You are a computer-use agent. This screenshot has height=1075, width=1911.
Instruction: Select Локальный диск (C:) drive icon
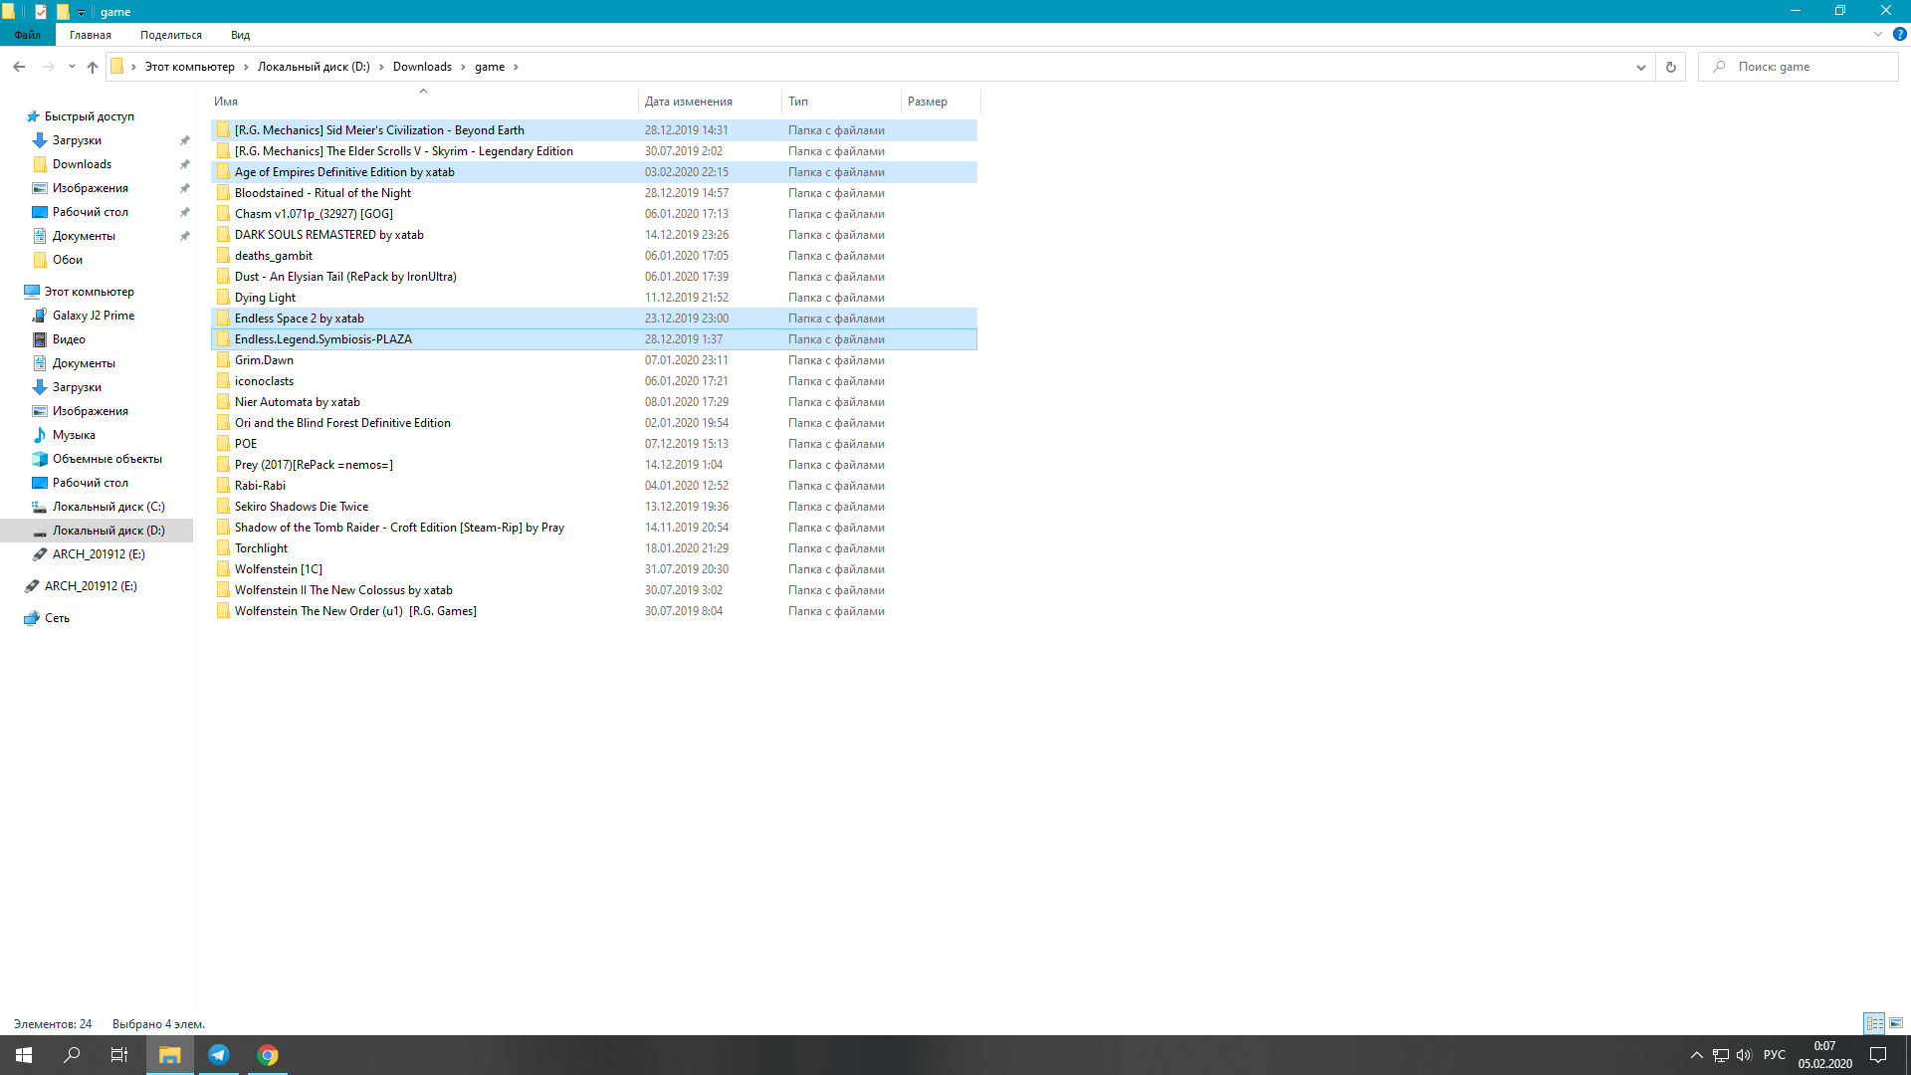[x=40, y=507]
